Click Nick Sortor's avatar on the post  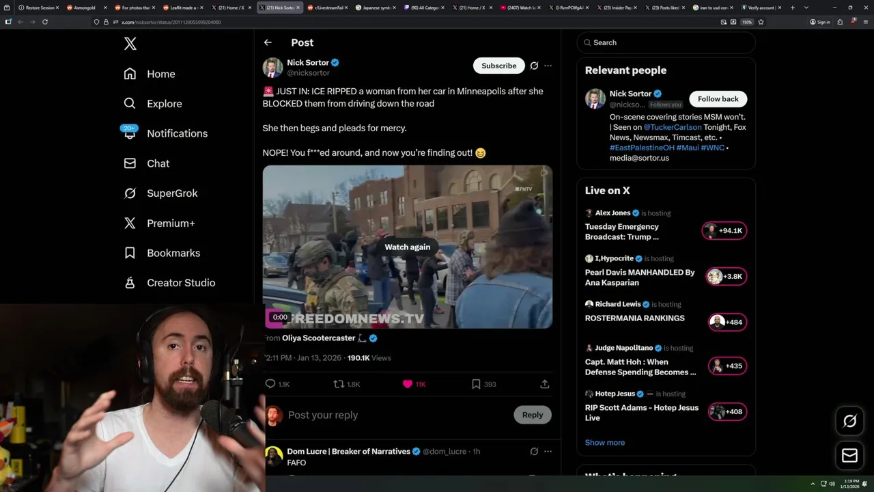[x=272, y=68]
